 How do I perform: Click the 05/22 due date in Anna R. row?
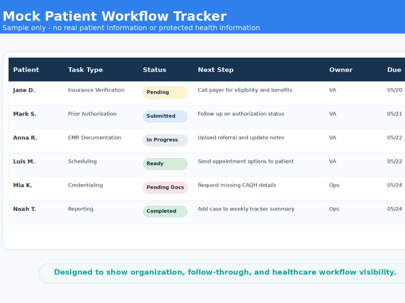click(x=394, y=138)
